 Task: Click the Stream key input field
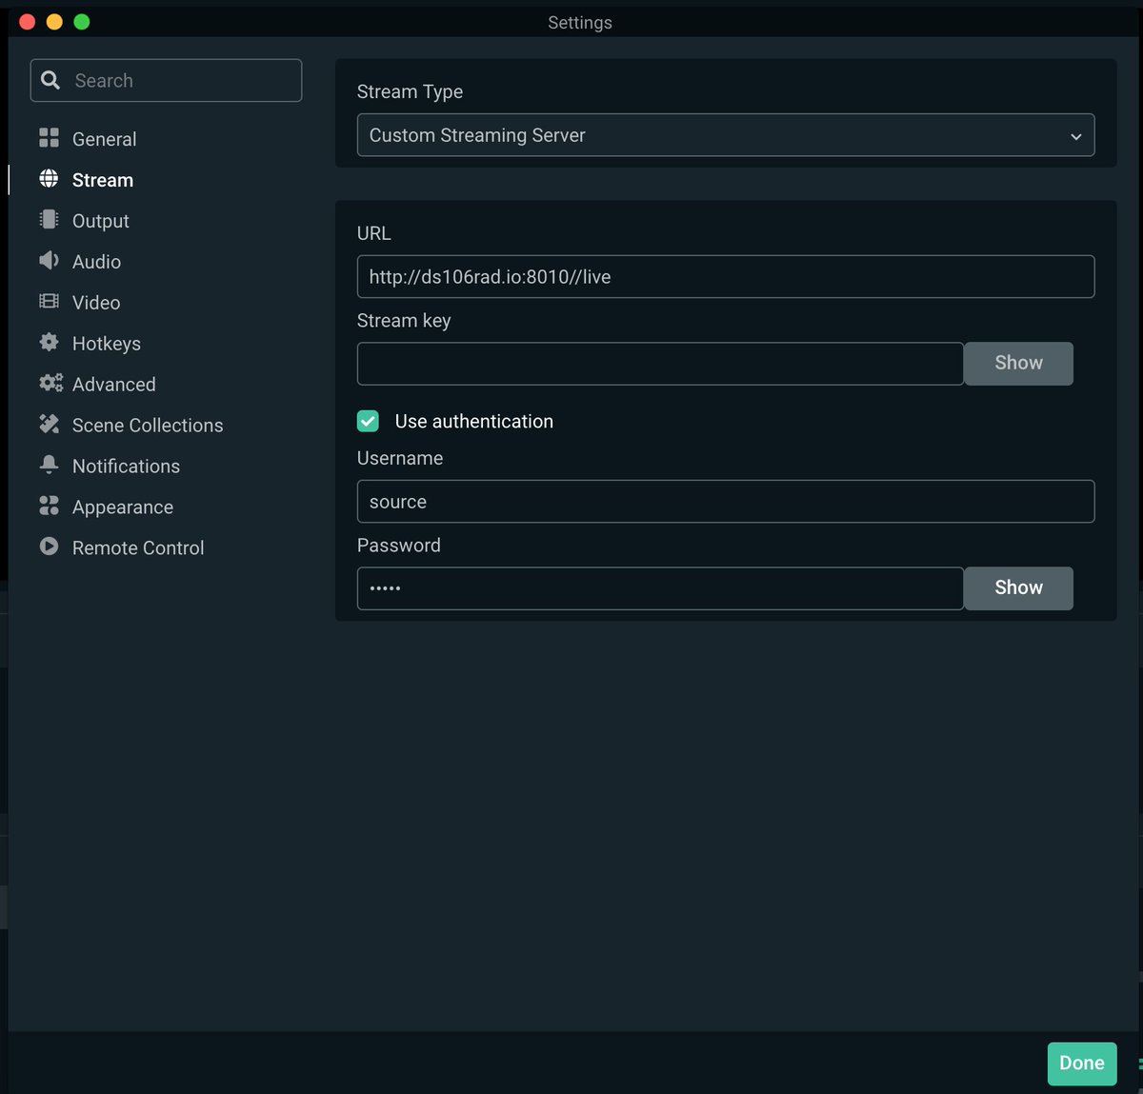click(x=660, y=364)
